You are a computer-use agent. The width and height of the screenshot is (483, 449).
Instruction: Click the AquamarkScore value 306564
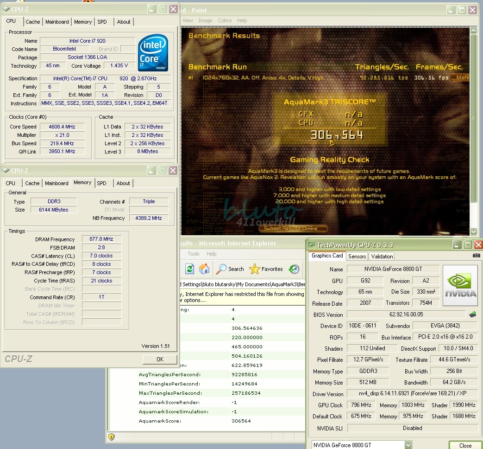(x=241, y=421)
